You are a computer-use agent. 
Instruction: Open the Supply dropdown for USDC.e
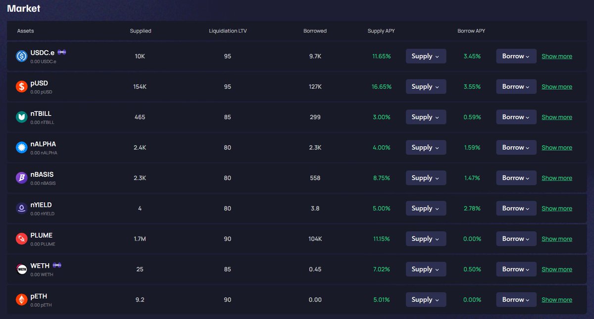[x=426, y=56]
